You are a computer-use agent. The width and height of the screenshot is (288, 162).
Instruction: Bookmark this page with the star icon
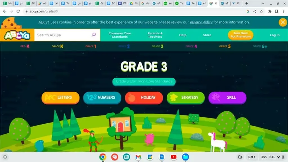pyautogui.click(x=261, y=11)
